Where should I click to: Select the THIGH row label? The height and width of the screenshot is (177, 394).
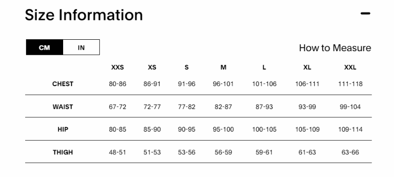click(63, 152)
